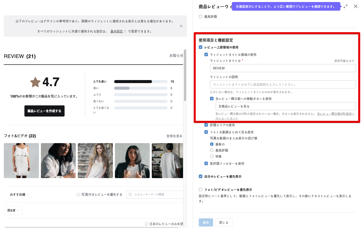Toggle 日本のレビューのみ check icon

pos(146,224)
